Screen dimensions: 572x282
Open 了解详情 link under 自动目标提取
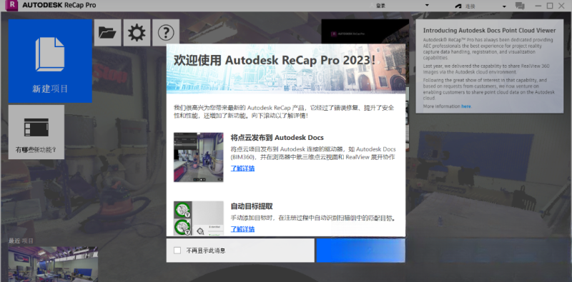coord(242,229)
